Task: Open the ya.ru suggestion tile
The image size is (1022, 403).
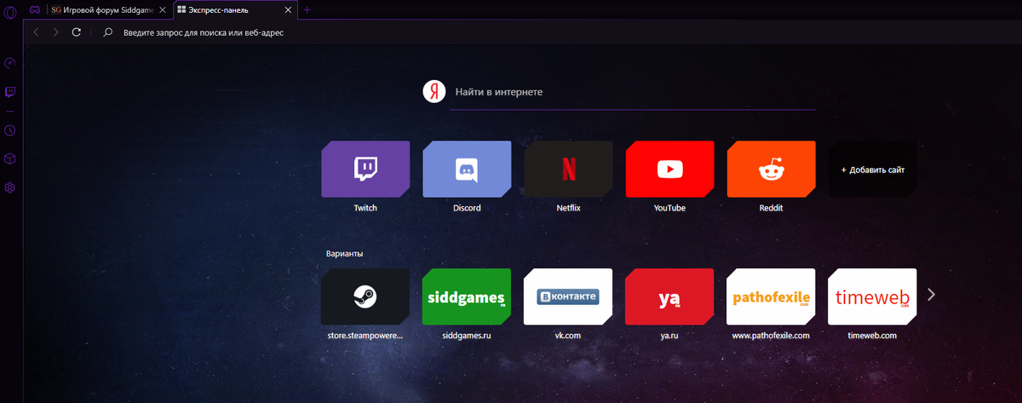Action: click(x=669, y=296)
